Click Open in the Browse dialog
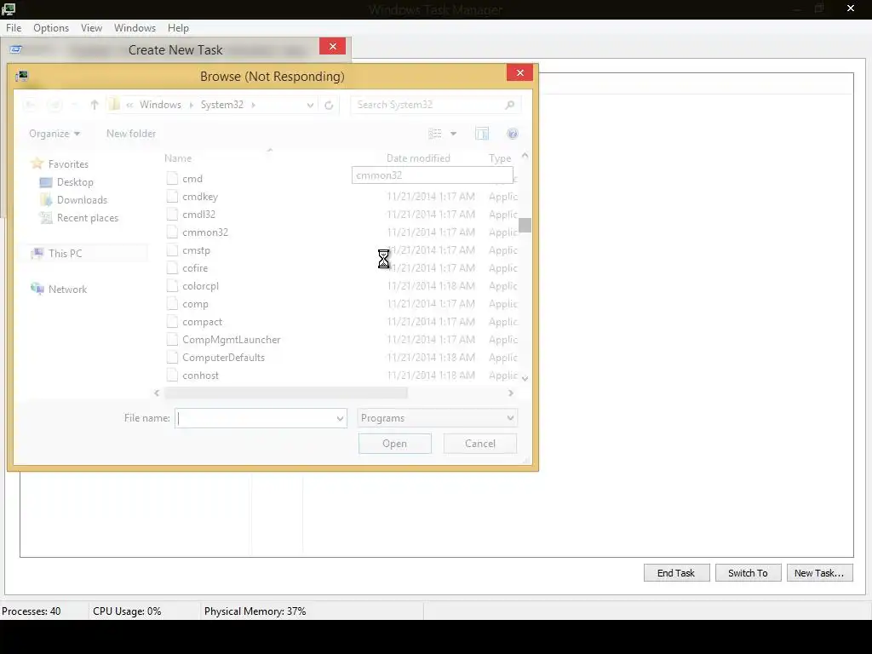Image resolution: width=872 pixels, height=654 pixels. [394, 443]
